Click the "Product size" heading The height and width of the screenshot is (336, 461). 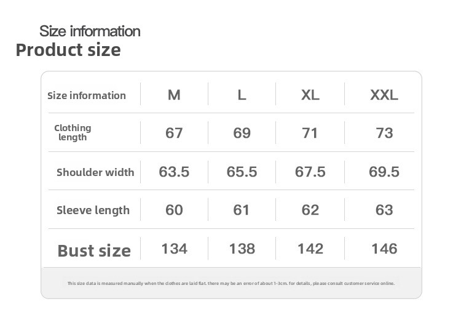68,50
